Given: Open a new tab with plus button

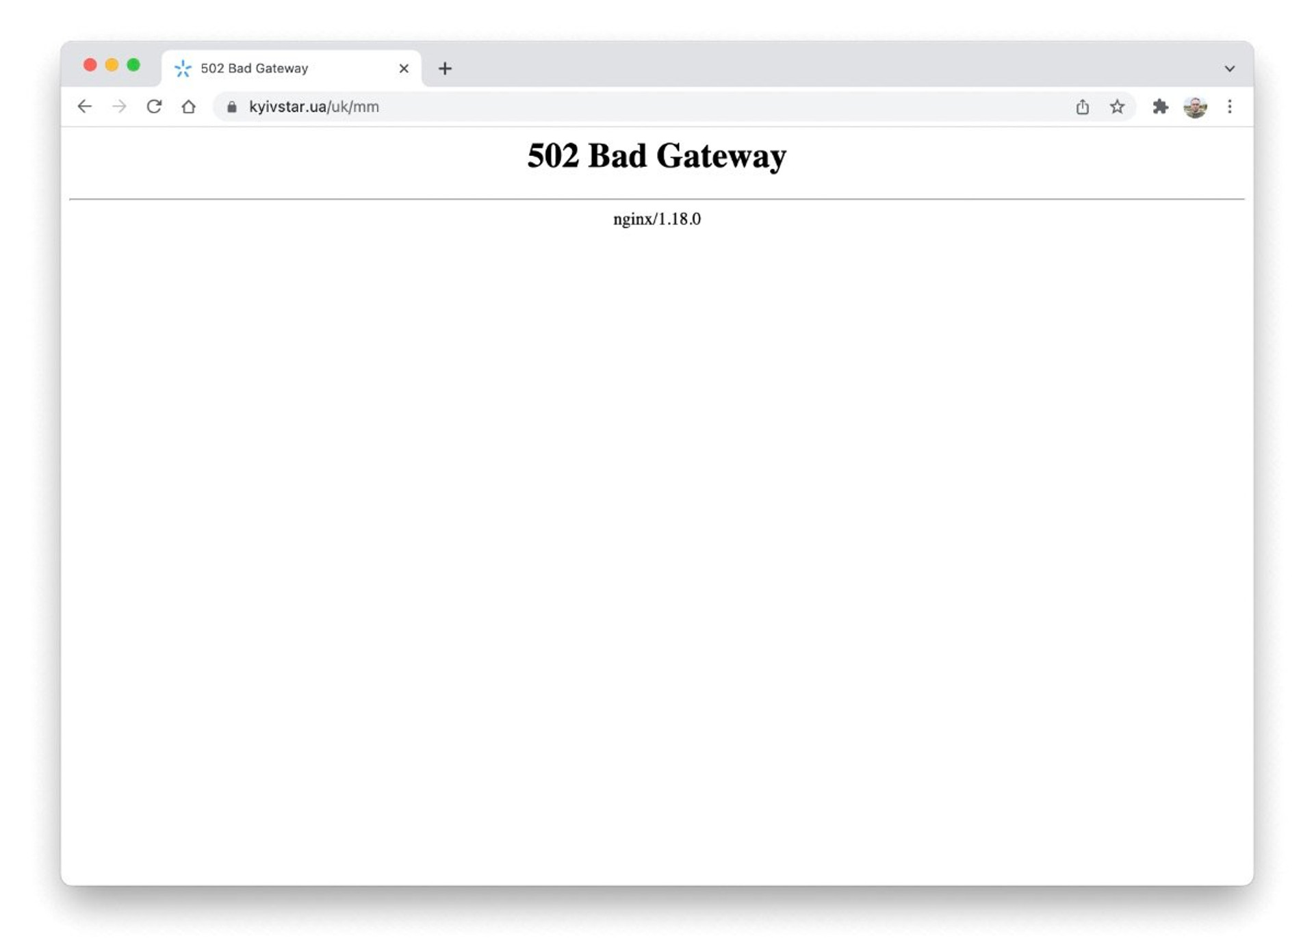Looking at the screenshot, I should (x=445, y=68).
